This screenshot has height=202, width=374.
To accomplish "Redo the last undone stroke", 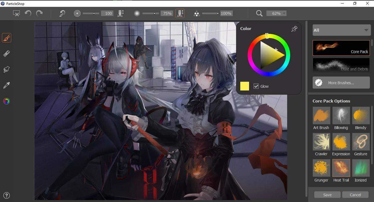I will click(x=39, y=13).
